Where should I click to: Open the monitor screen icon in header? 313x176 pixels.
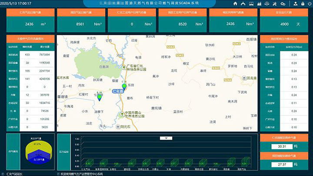coord(251,3)
